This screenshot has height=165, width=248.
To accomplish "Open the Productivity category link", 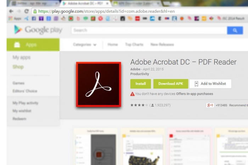I will (140, 74).
